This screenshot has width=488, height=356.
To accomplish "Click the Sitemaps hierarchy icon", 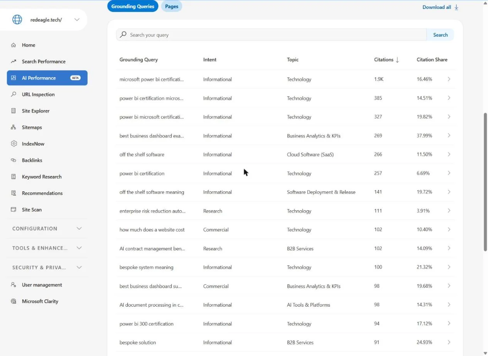I will pos(14,127).
